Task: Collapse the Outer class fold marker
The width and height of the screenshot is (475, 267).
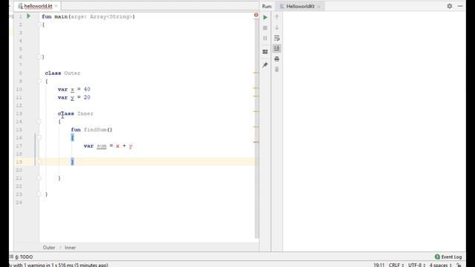Action: coord(39,81)
